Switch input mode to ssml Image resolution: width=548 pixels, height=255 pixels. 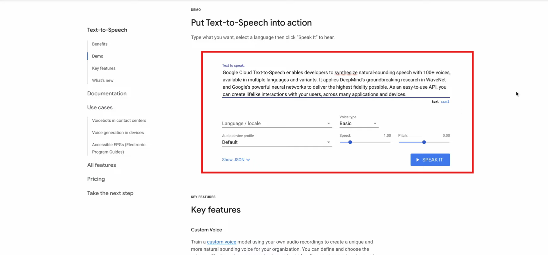coord(445,102)
